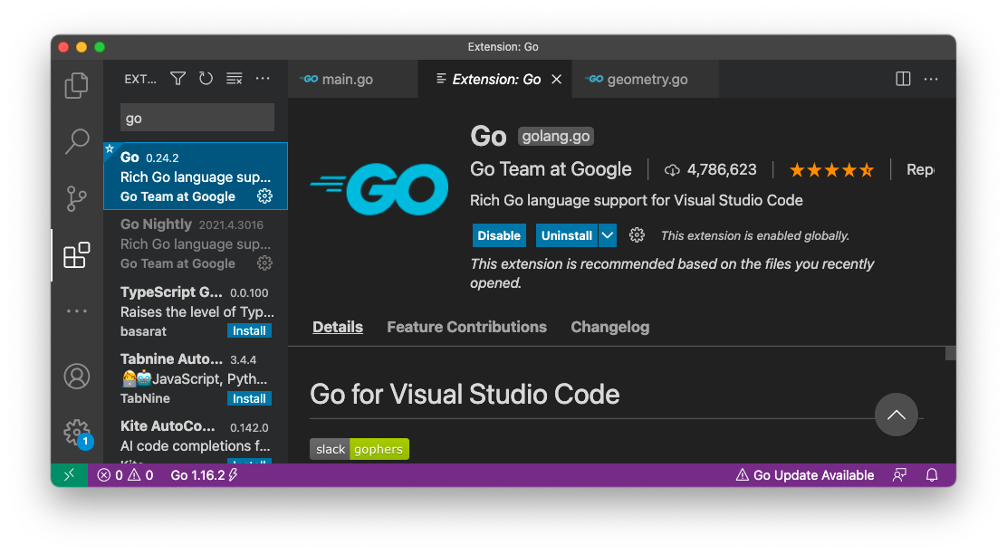Close the Extension: Go tab
The width and height of the screenshot is (1007, 554).
click(557, 79)
